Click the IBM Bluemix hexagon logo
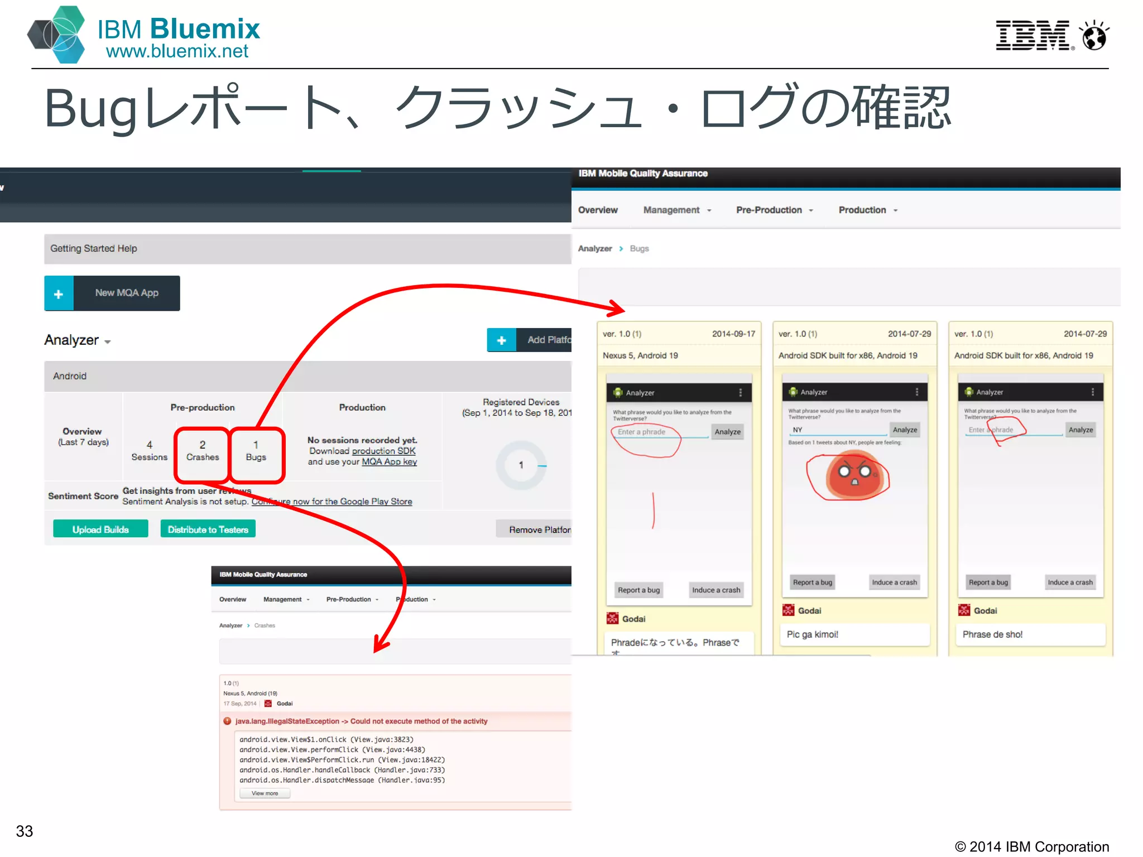The width and height of the screenshot is (1143, 857). click(x=57, y=35)
